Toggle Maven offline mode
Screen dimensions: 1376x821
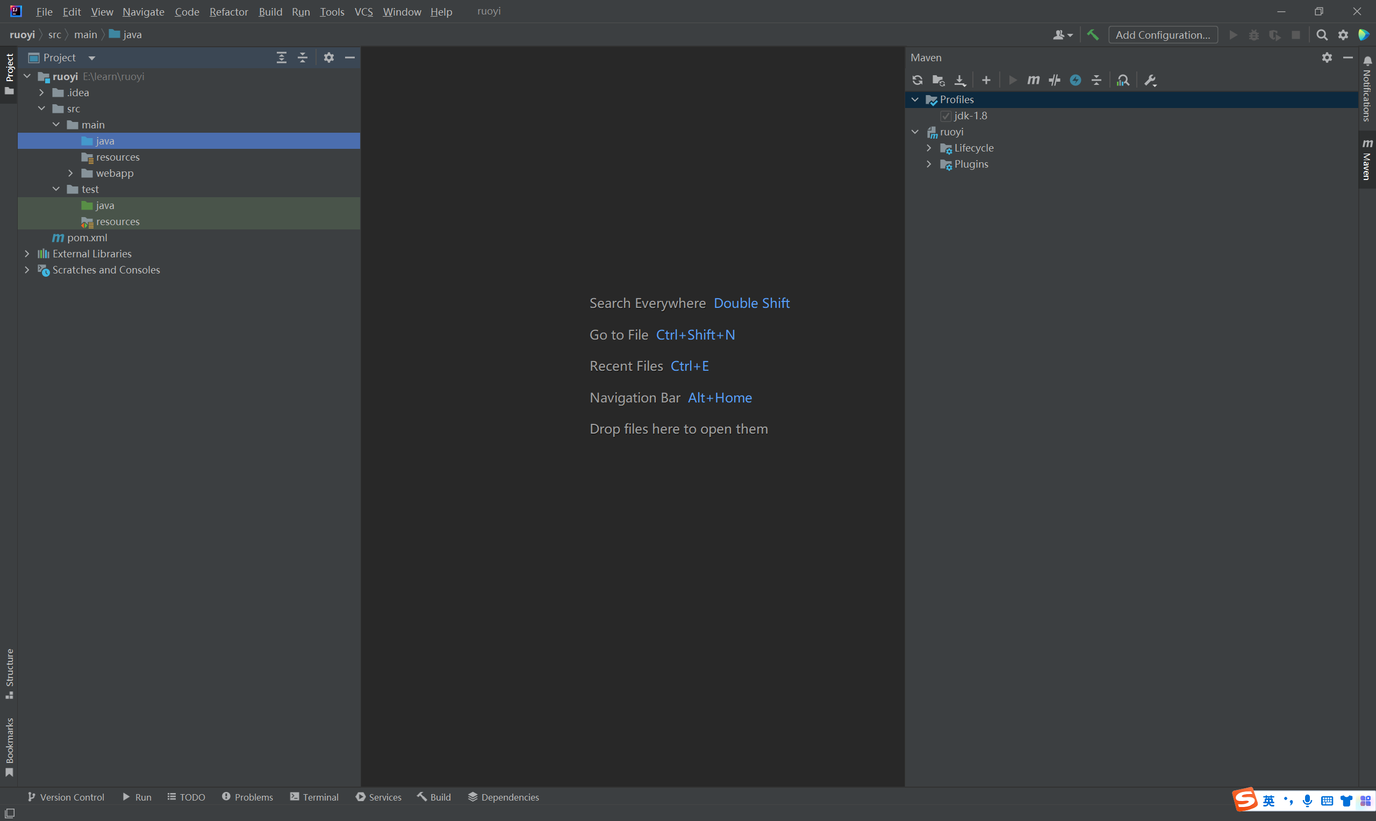(x=1055, y=80)
